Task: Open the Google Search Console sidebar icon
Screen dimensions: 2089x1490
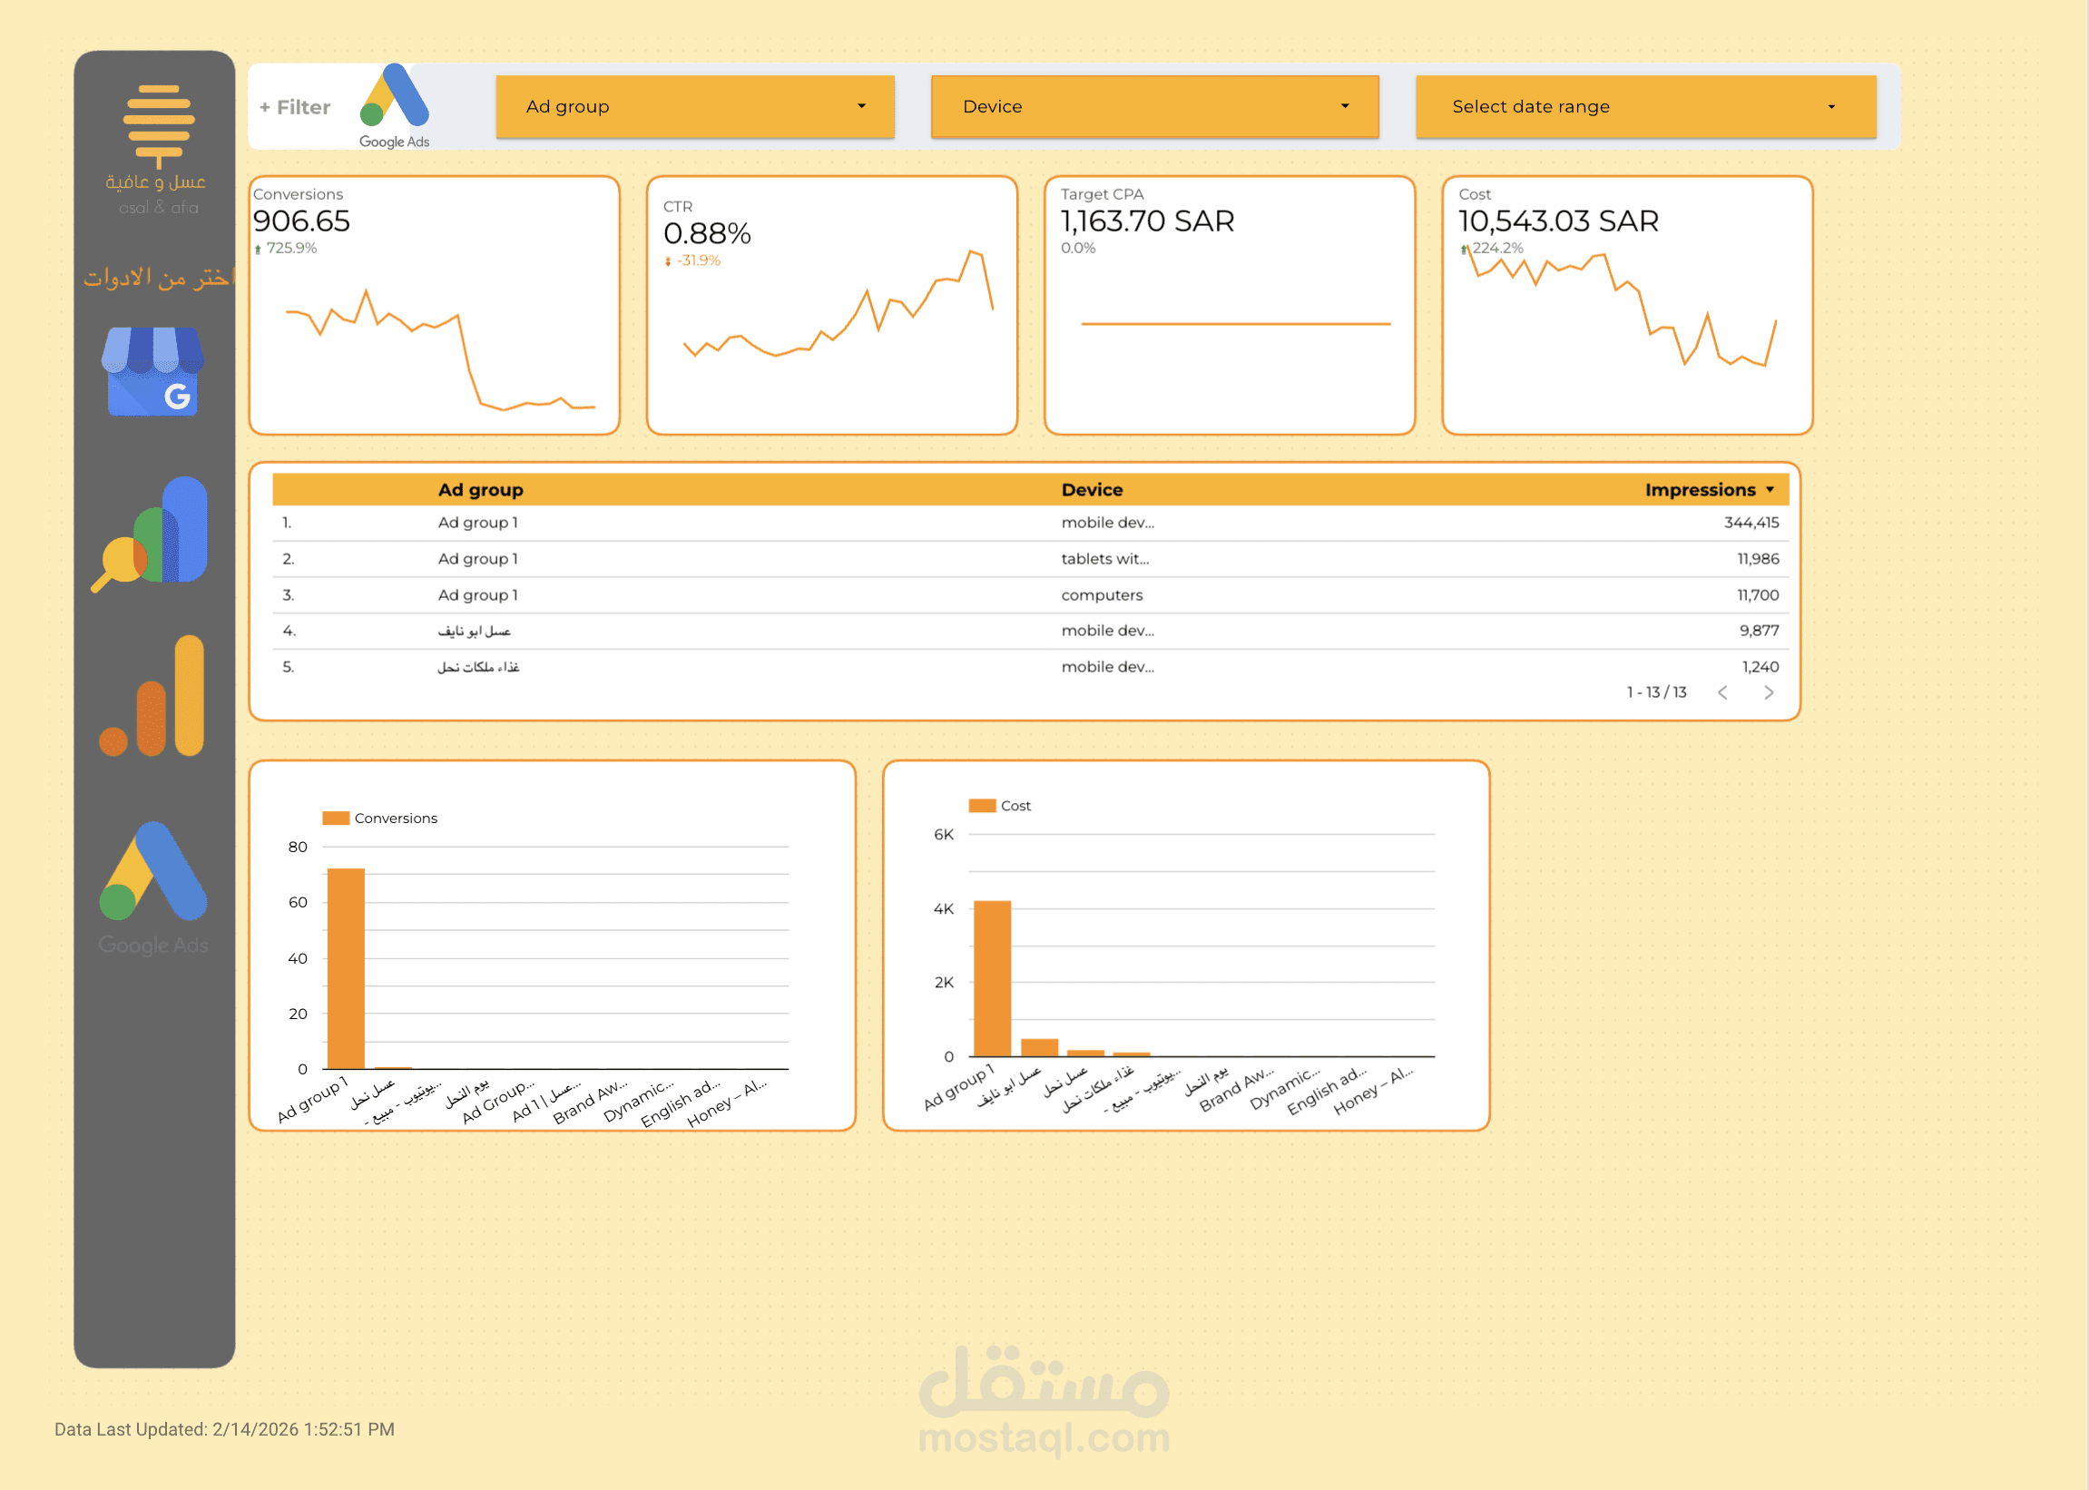Action: [x=152, y=532]
